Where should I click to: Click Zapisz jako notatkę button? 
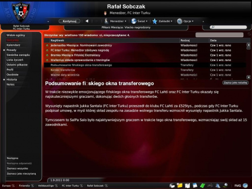[235, 83]
